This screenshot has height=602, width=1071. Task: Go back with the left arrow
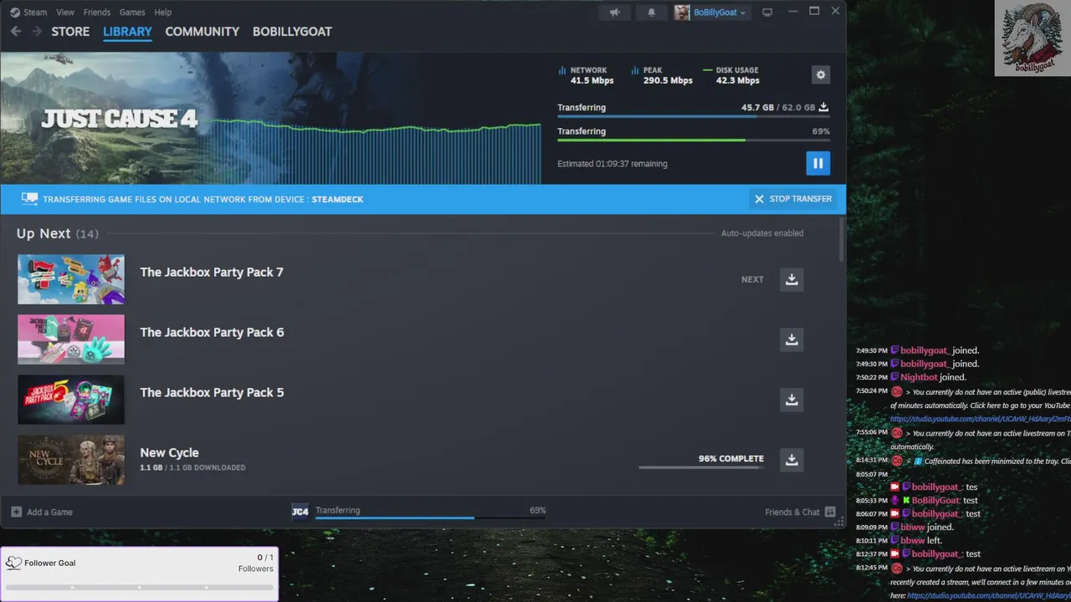[x=16, y=31]
